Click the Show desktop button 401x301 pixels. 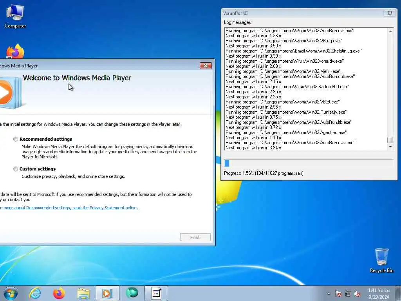(x=398, y=293)
